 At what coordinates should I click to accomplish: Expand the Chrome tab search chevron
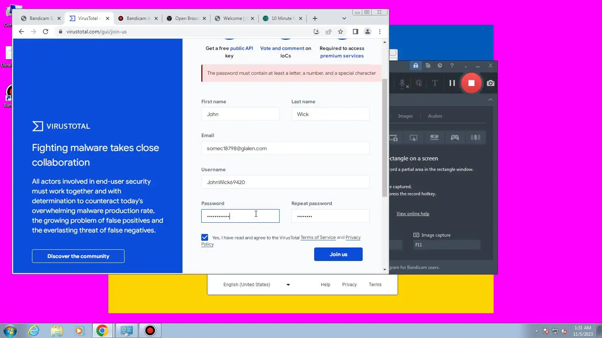[344, 18]
